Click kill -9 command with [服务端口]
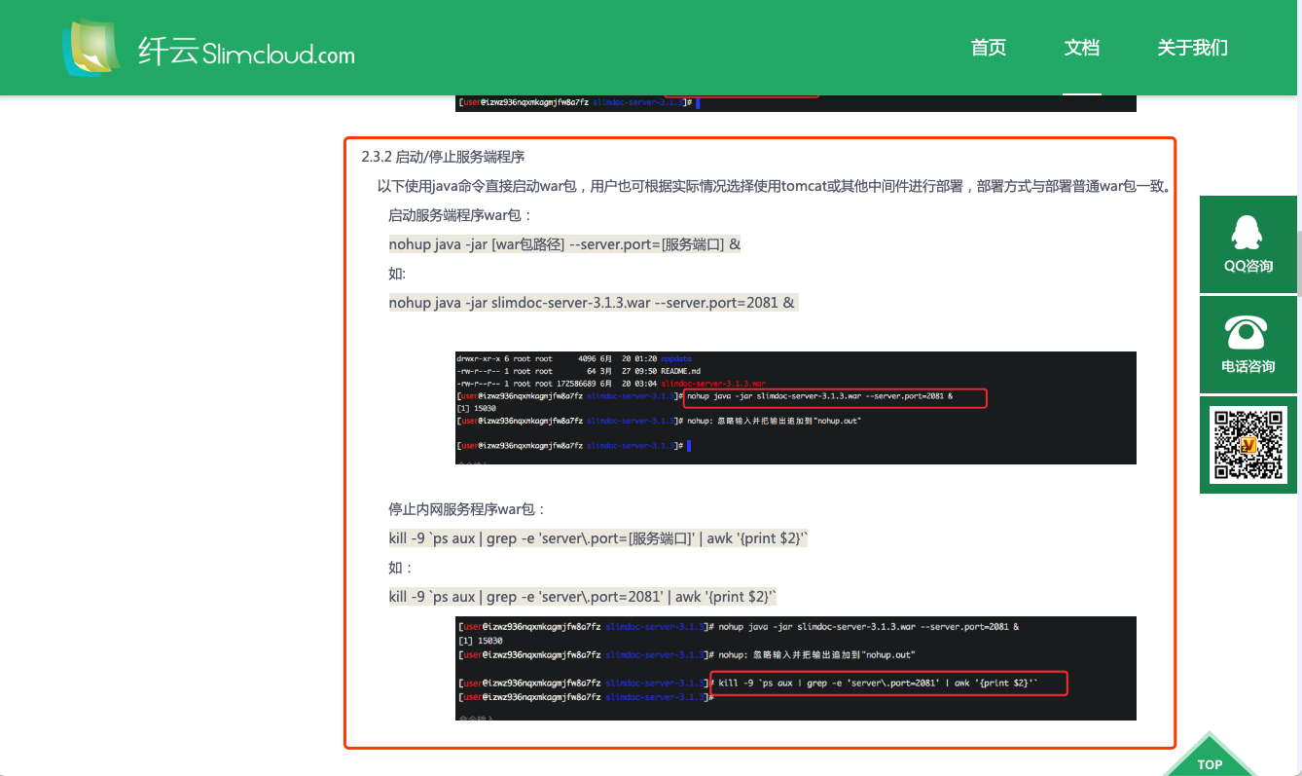The height and width of the screenshot is (776, 1302). click(x=598, y=538)
